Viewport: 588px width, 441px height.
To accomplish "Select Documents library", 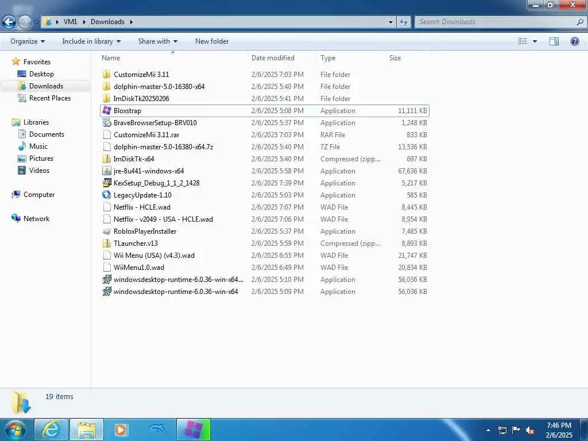I will pyautogui.click(x=47, y=134).
